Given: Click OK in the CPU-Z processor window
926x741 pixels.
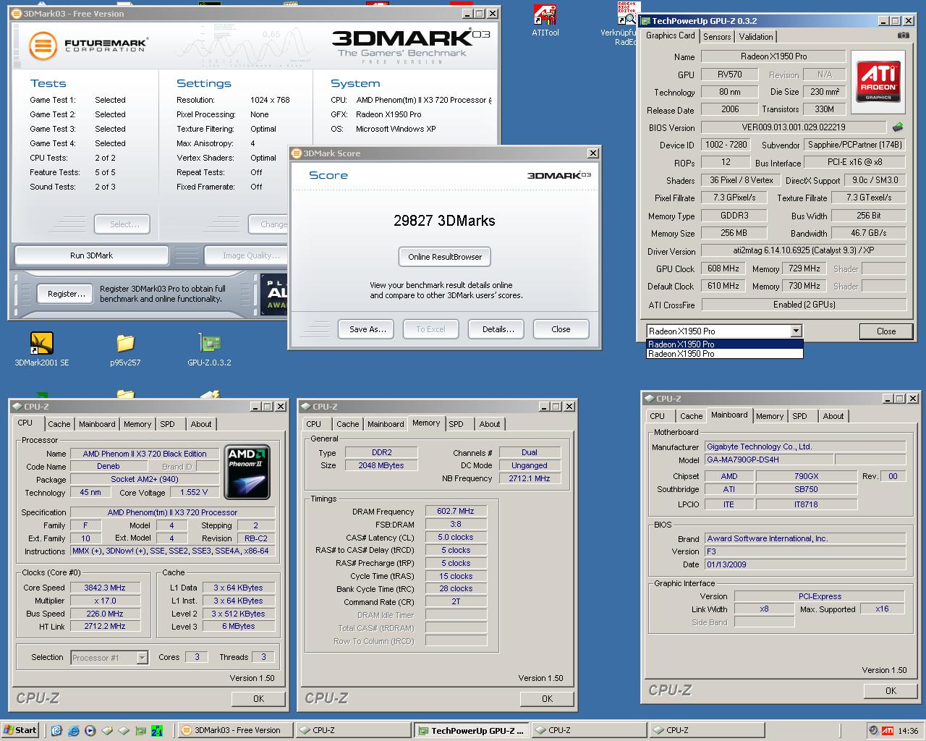Looking at the screenshot, I should coord(259,698).
